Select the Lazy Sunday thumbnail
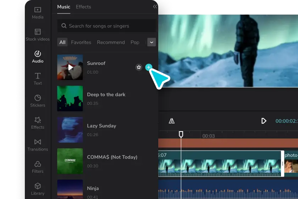This screenshot has width=298, height=199. (70, 130)
